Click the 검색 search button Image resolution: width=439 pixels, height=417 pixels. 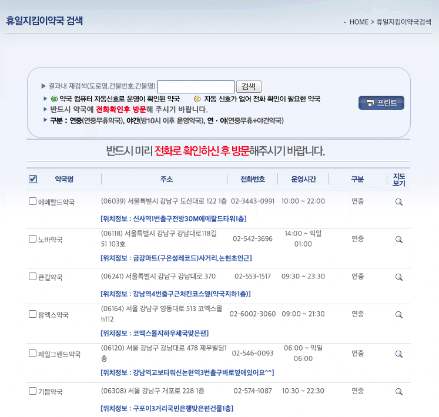click(249, 86)
